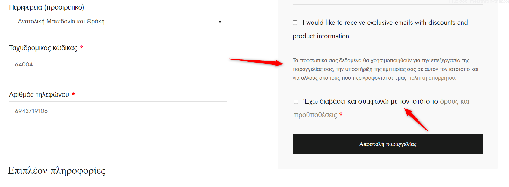
Task: Focus the postal code field showing 64004
Action: tap(118, 64)
